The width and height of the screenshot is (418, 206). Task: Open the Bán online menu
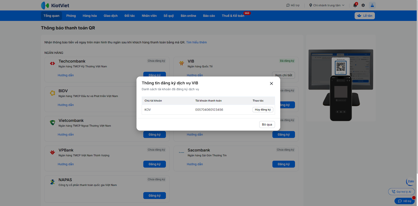188,16
